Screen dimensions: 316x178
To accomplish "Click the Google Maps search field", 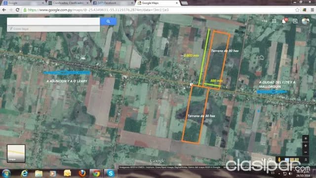I will click(x=53, y=21).
